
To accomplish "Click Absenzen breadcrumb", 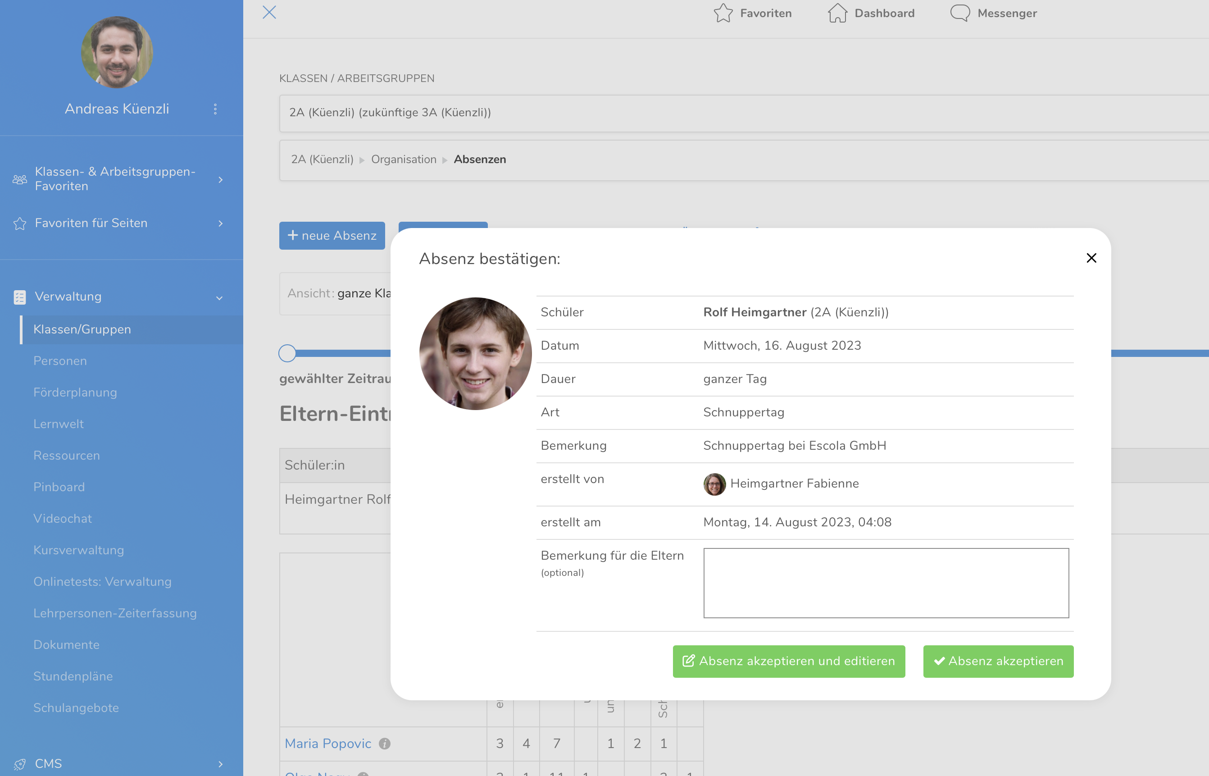I will [480, 160].
